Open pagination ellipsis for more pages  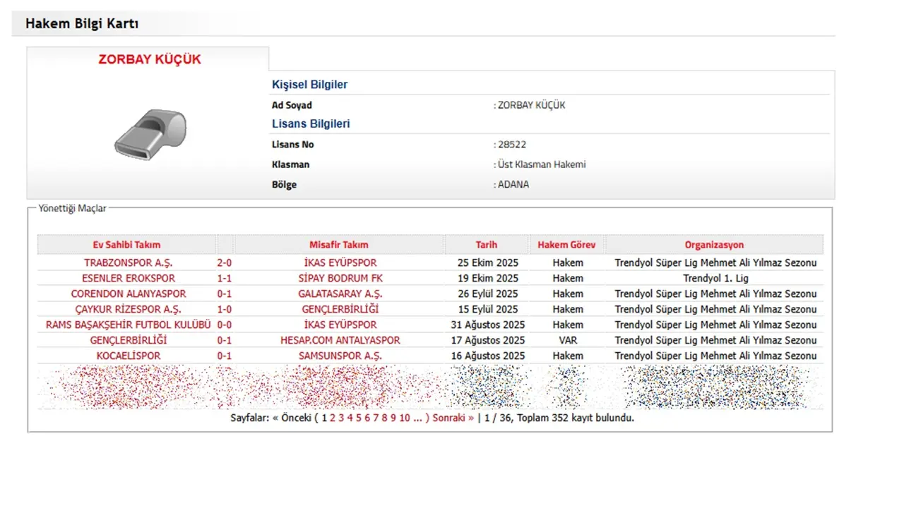(418, 418)
